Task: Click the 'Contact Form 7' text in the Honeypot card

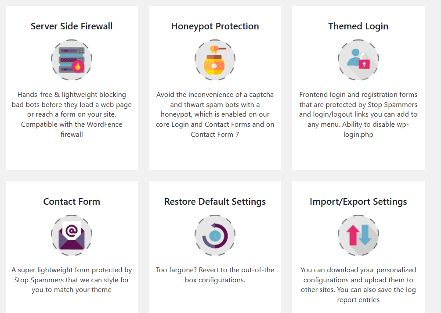Action: tap(215, 135)
